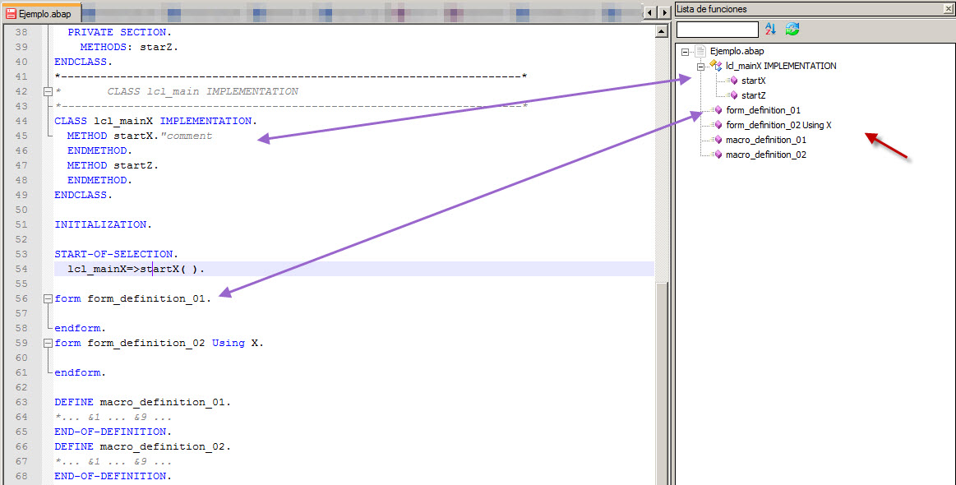This screenshot has height=485, width=956.
Task: Fold the form_definition_01 code block
Action: click(48, 299)
